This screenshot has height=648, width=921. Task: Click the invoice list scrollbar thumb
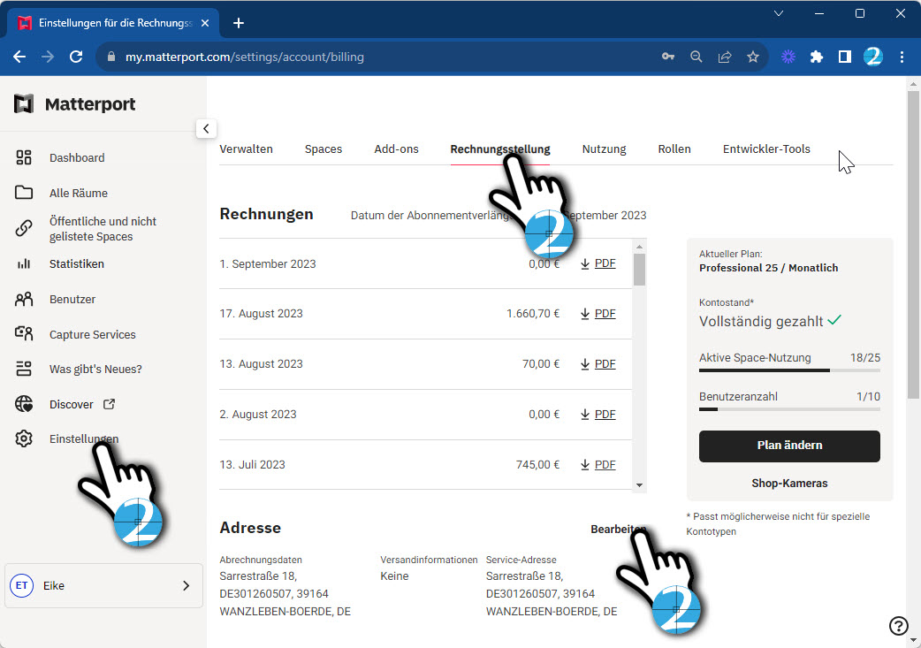(x=640, y=270)
